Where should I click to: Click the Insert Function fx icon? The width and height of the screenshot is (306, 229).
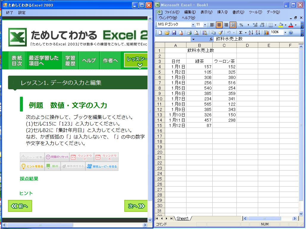[x=211, y=39]
